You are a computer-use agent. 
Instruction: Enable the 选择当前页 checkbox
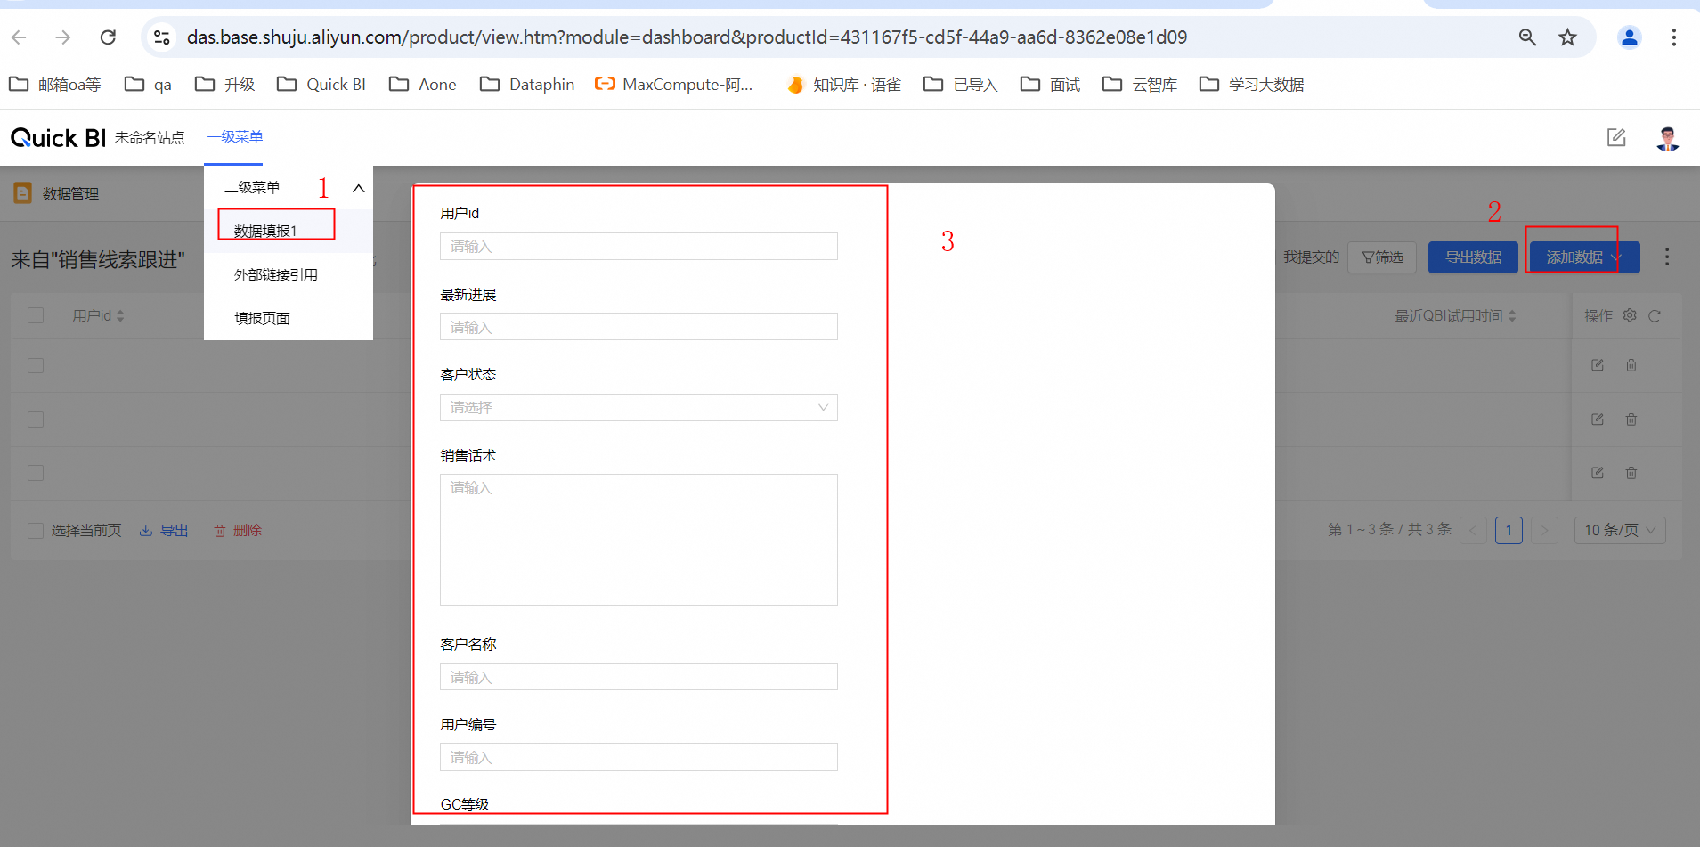pyautogui.click(x=36, y=531)
